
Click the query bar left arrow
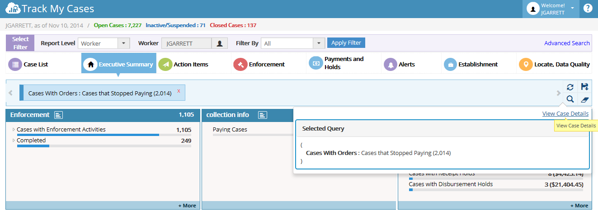point(11,93)
